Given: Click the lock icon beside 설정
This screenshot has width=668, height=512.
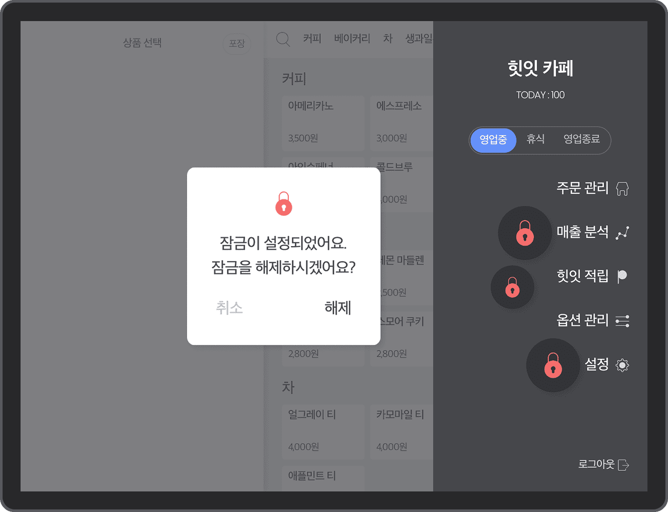Looking at the screenshot, I should (553, 365).
